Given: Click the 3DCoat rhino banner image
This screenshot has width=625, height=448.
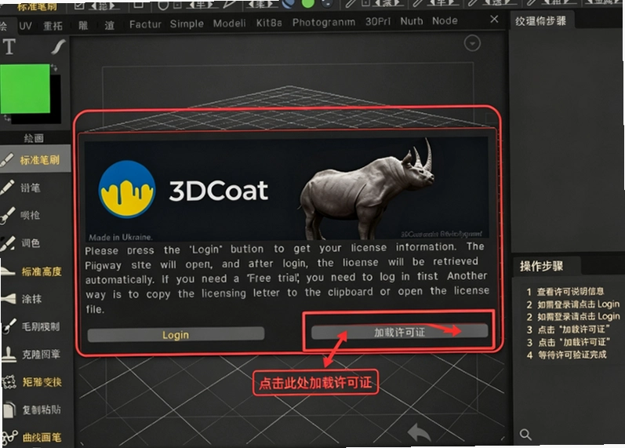Looking at the screenshot, I should [286, 188].
